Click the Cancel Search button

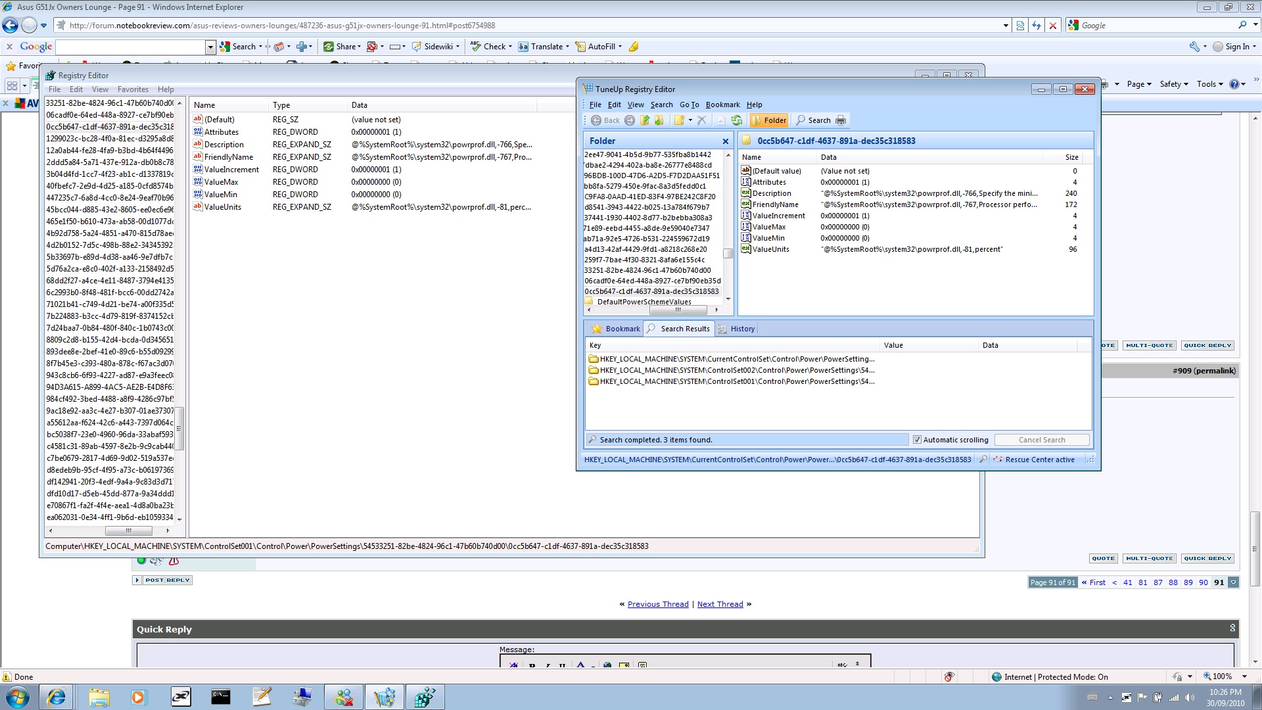(1042, 440)
